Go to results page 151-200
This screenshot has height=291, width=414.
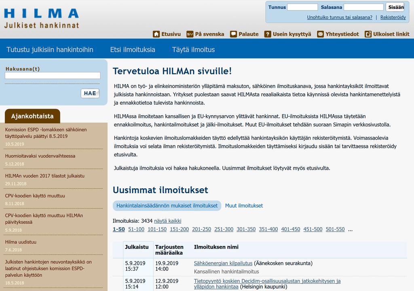(x=179, y=229)
